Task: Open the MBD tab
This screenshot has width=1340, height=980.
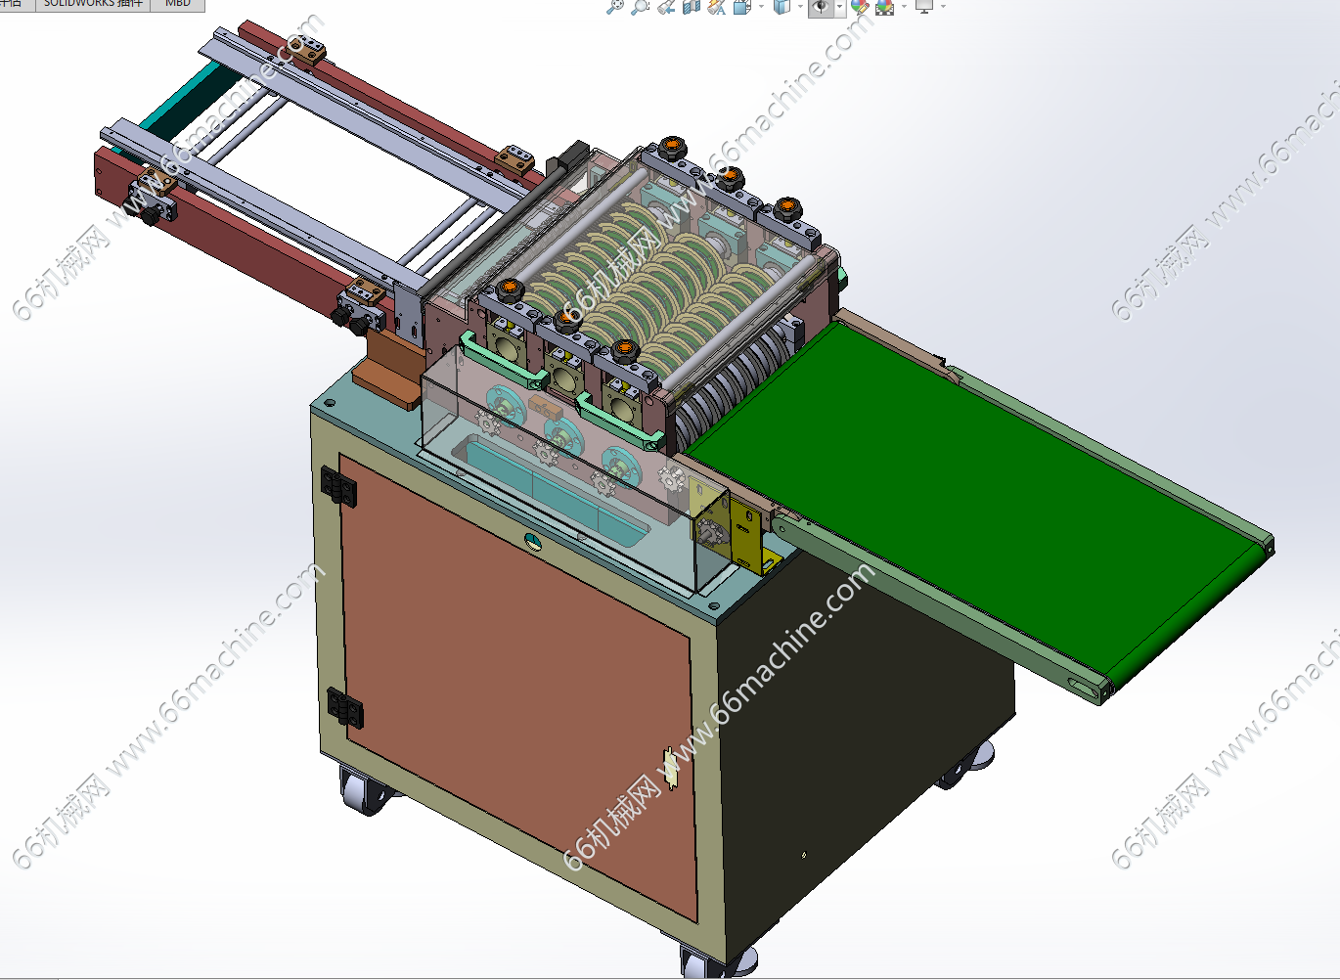Action: point(177,4)
